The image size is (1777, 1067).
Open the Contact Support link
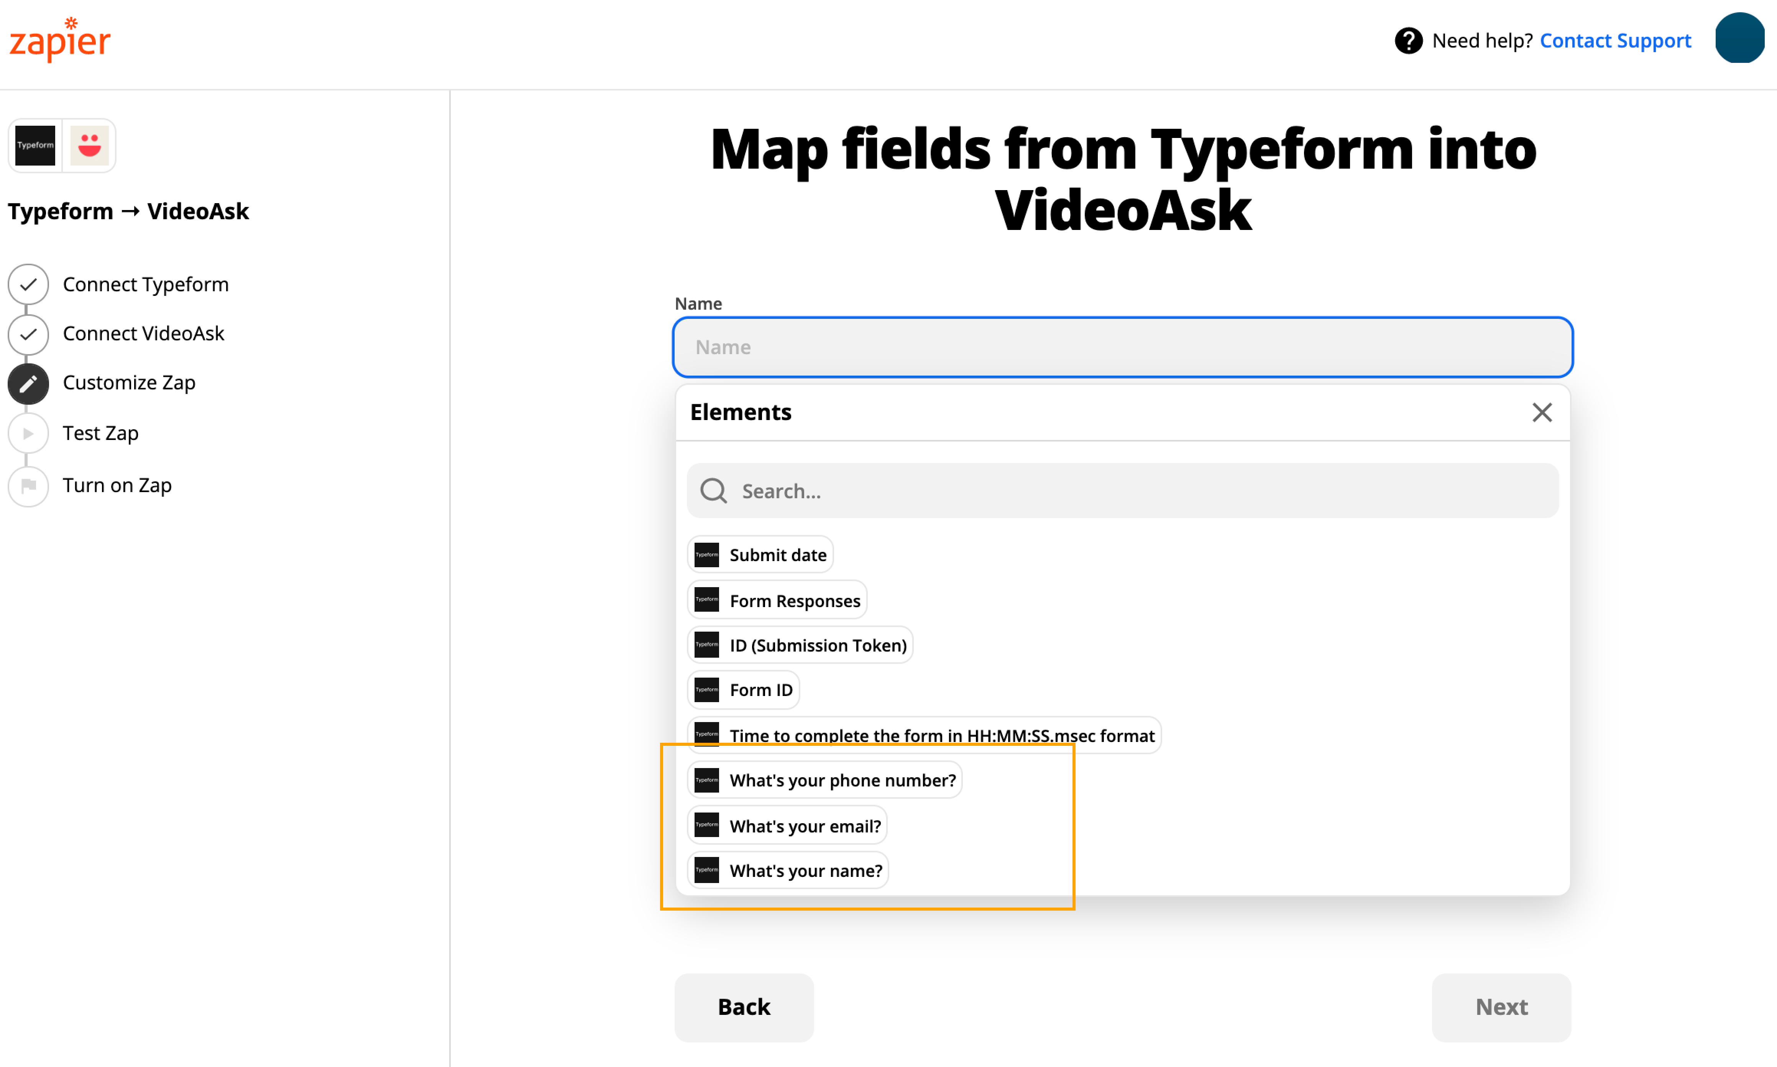[x=1614, y=41]
